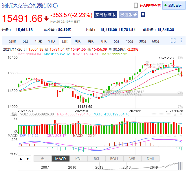
Task: Click the 2021/8/27 date axis label
Action: pos(25,111)
